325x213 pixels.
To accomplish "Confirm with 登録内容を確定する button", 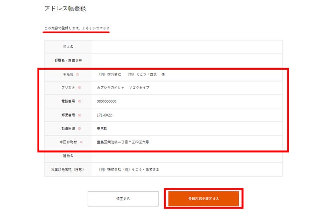I will 203,199.
